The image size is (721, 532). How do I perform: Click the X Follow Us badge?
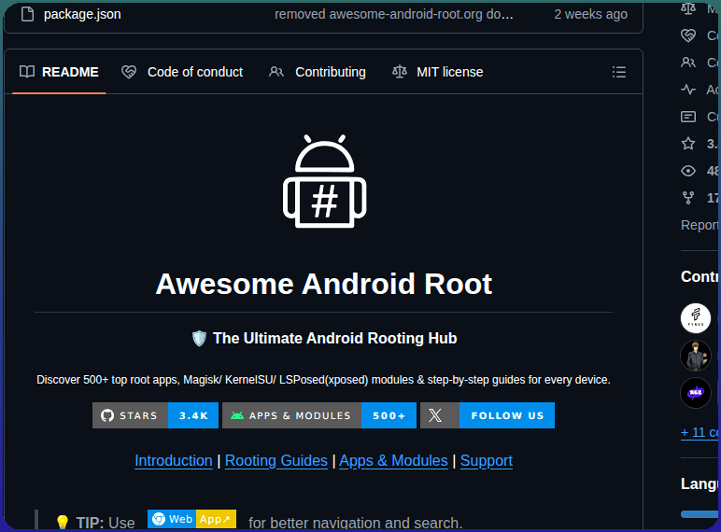point(488,415)
